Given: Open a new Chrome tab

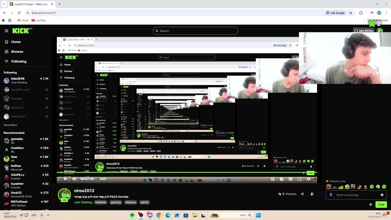Looking at the screenshot, I should pyautogui.click(x=59, y=4).
